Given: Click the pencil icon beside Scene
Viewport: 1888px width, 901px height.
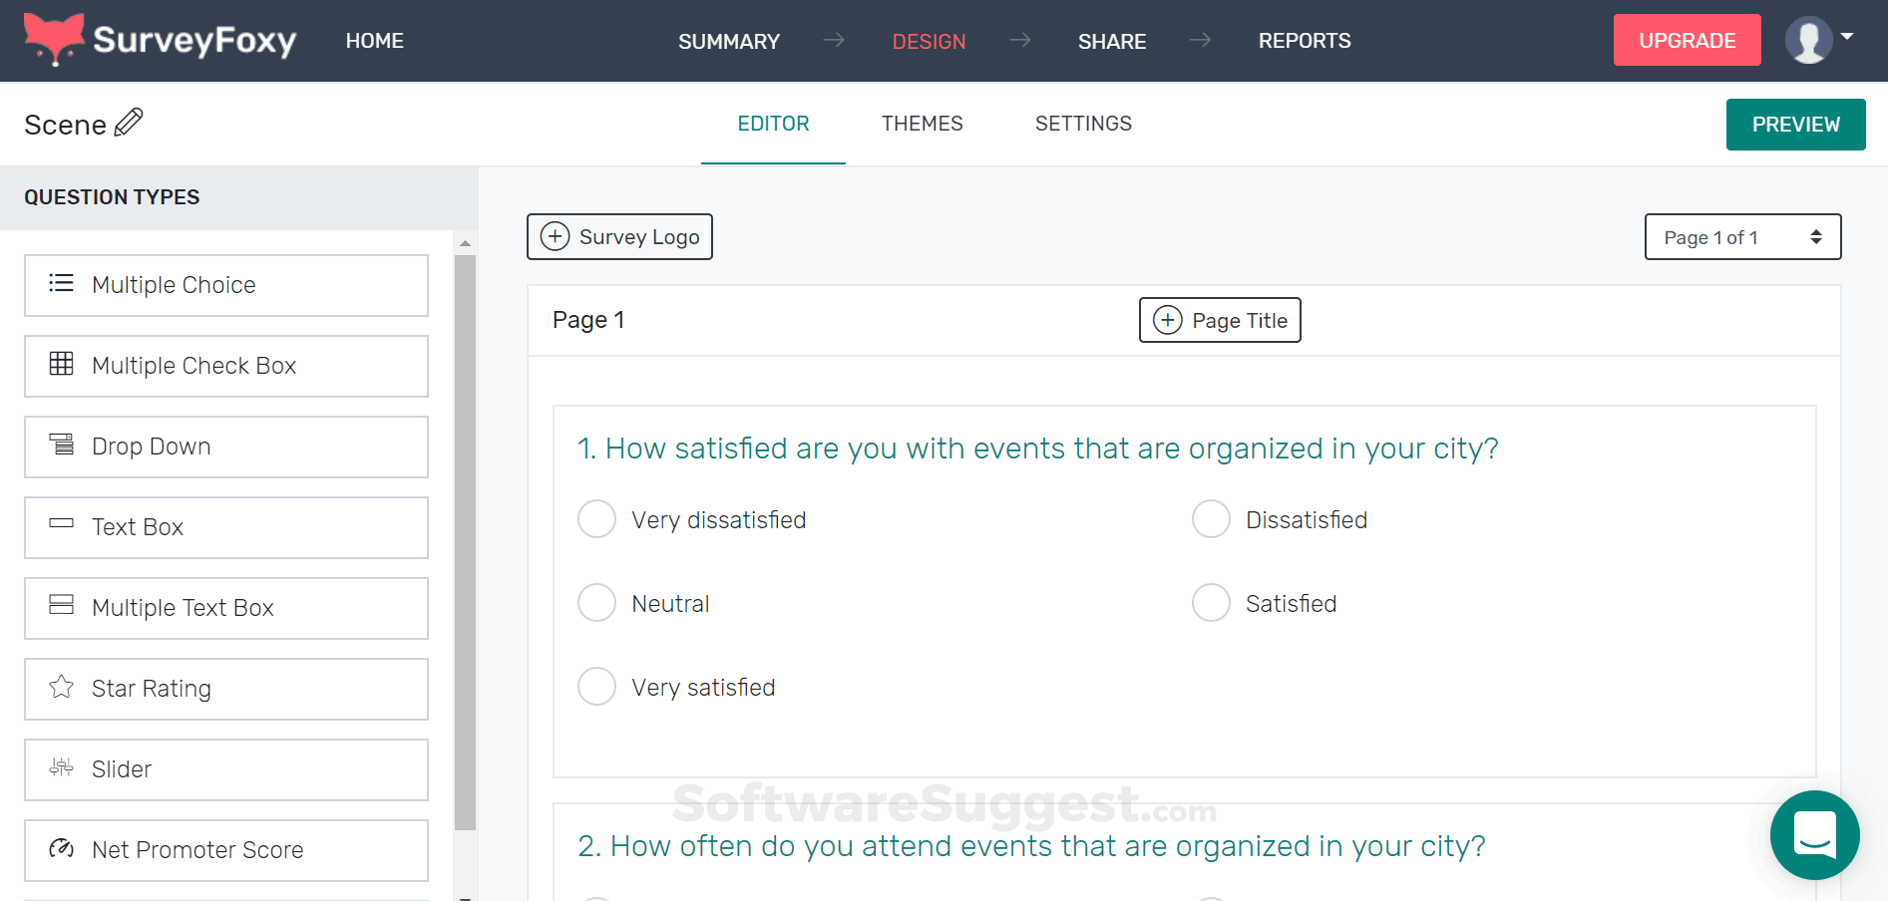Looking at the screenshot, I should 129,123.
